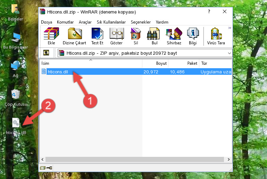Sort by the İsim column header
The width and height of the screenshot is (267, 179).
[91, 63]
